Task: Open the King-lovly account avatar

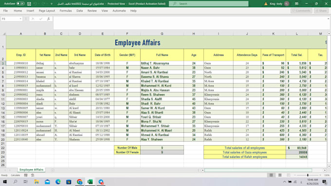Action: [x=287, y=3]
